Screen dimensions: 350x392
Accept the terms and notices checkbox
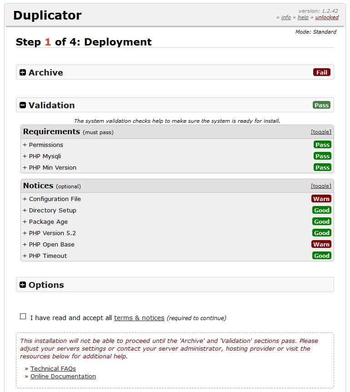point(23,317)
